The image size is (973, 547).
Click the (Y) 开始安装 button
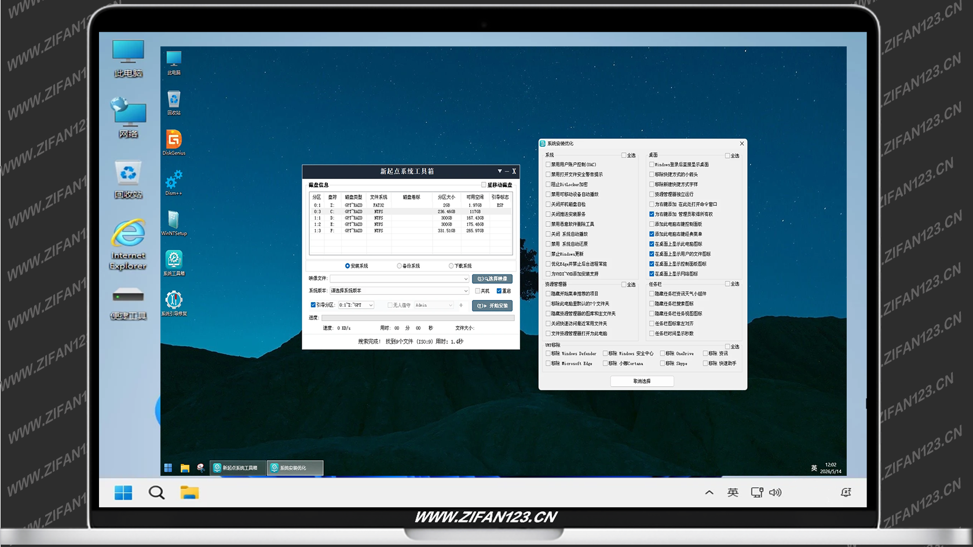click(492, 306)
